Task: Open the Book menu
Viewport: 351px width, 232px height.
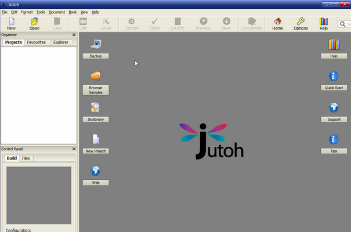Action: pyautogui.click(x=73, y=12)
